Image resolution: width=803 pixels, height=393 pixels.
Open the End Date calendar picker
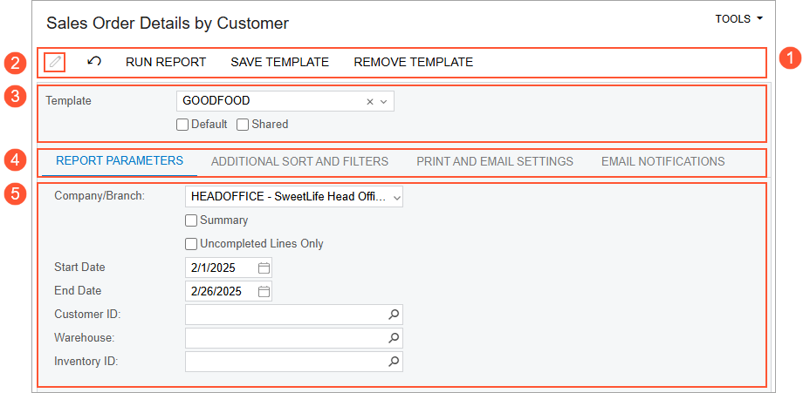tap(264, 291)
